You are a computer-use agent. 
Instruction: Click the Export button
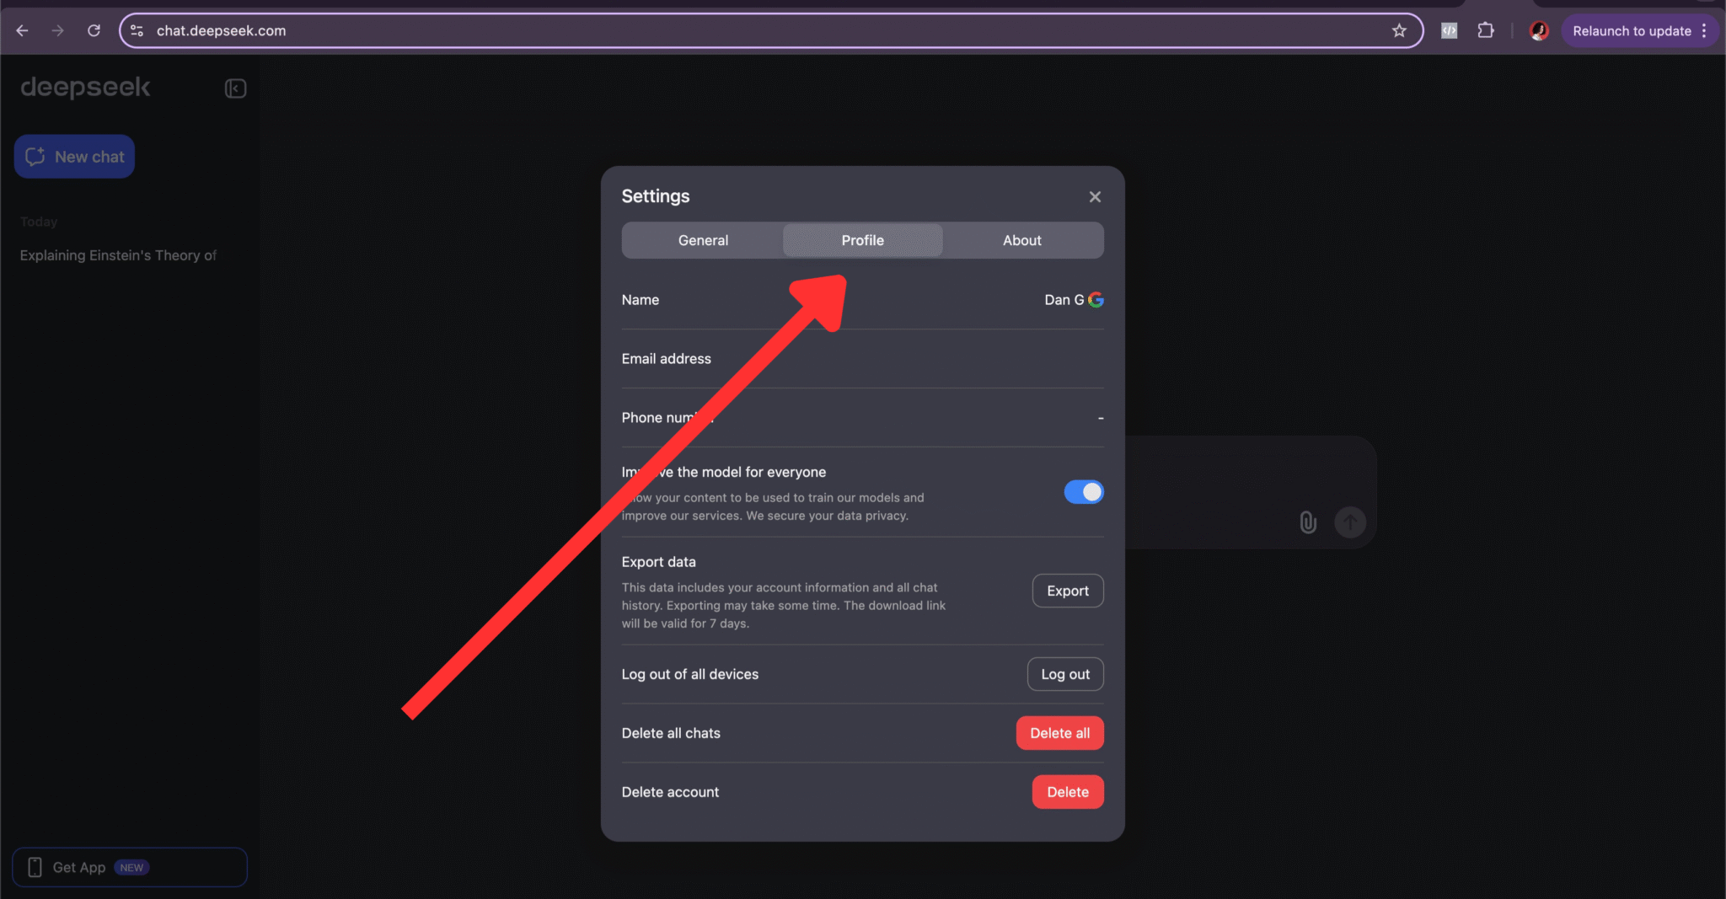(x=1067, y=590)
